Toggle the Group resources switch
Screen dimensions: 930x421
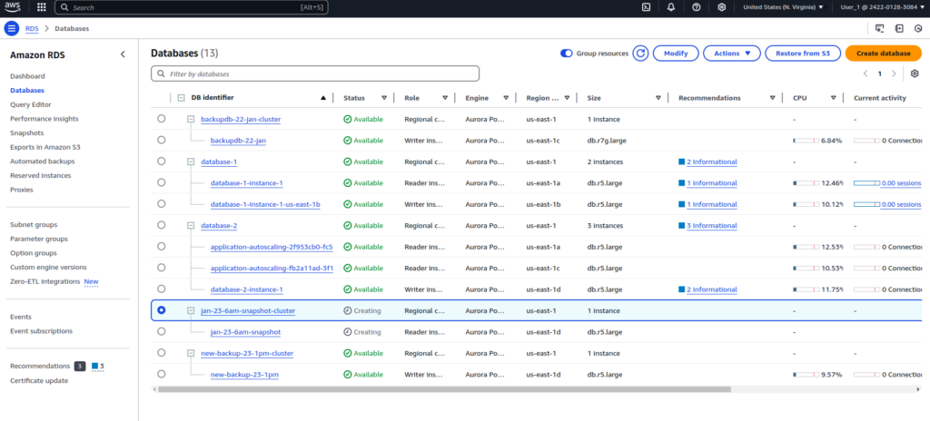[x=567, y=54]
